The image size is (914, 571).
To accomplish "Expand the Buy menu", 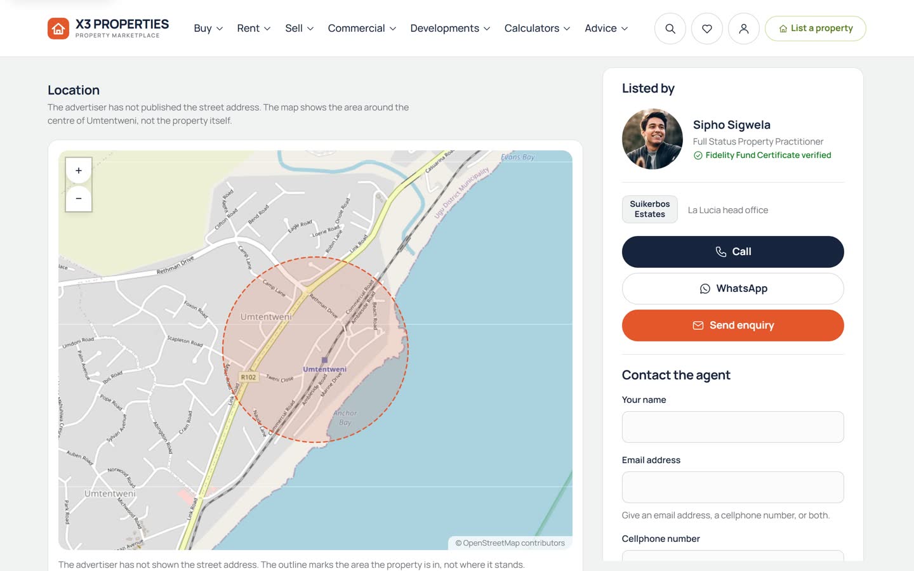I will (208, 29).
